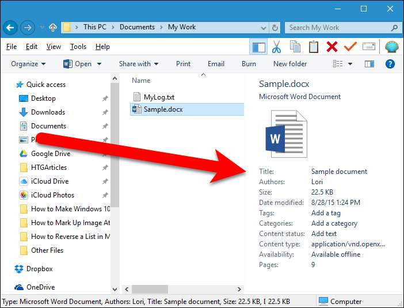Select MyLog.txt in file list
The height and width of the screenshot is (308, 404).
coord(158,97)
